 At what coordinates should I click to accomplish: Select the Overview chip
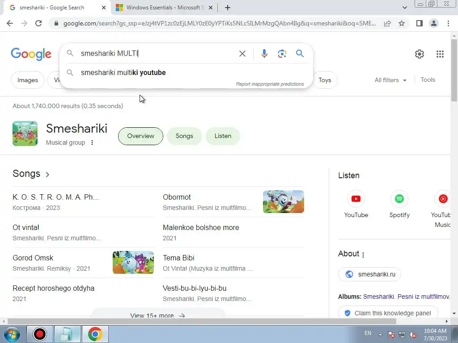pos(140,136)
